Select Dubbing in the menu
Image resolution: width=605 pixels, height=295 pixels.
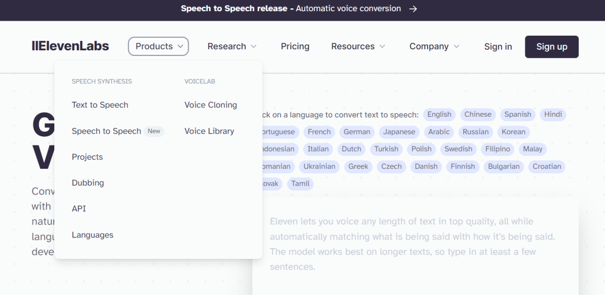pyautogui.click(x=88, y=183)
